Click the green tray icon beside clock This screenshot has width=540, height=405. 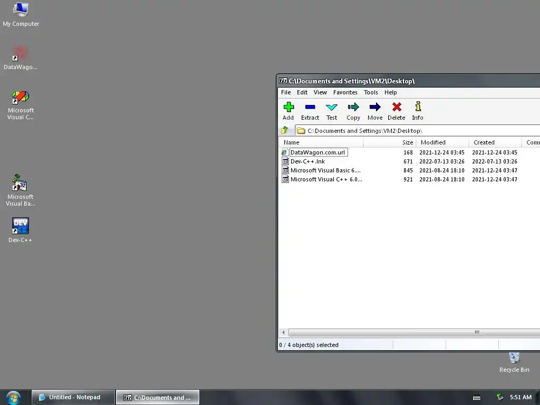click(x=500, y=397)
